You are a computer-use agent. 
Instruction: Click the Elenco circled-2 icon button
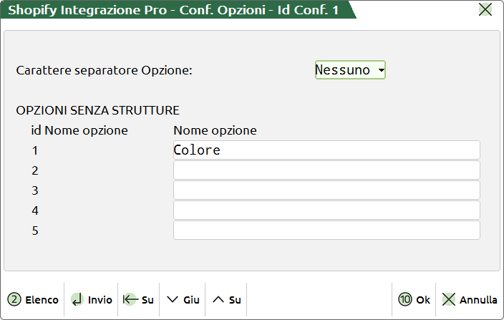pos(33,300)
